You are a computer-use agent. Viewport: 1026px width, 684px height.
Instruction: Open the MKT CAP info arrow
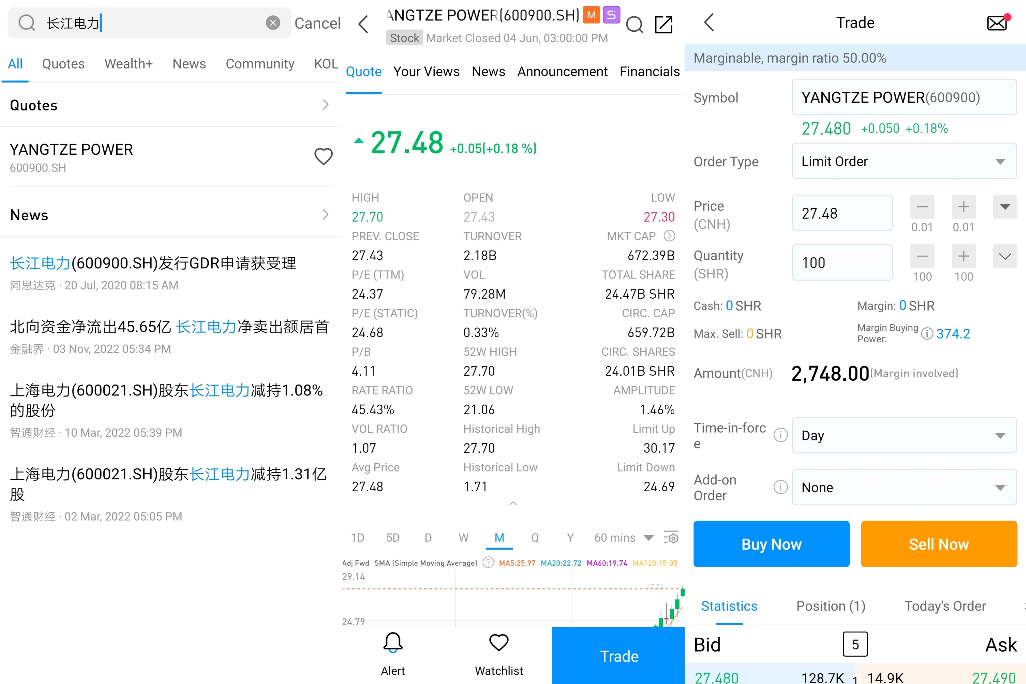tap(669, 236)
